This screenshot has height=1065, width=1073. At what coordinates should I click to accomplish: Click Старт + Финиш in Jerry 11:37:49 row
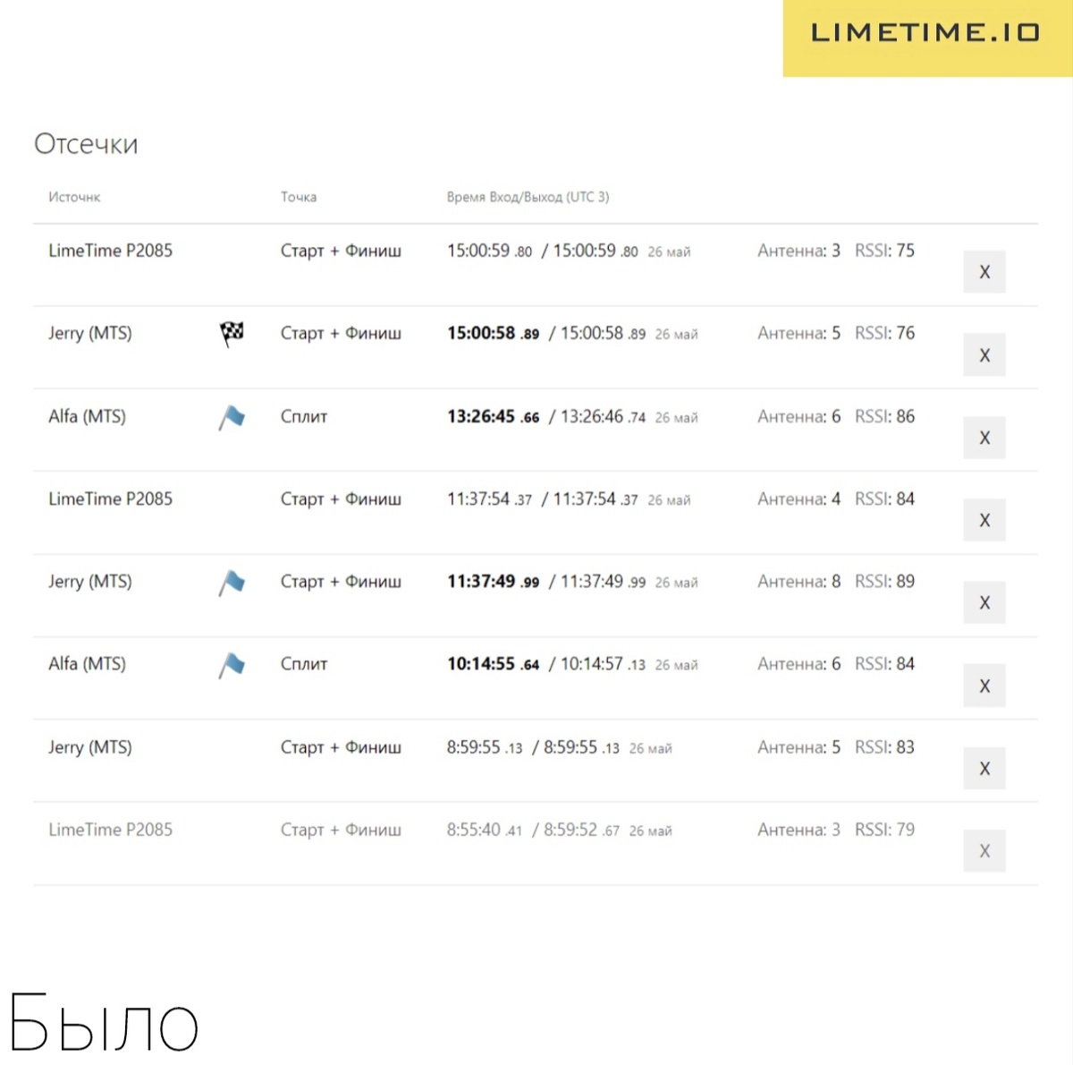341,582
